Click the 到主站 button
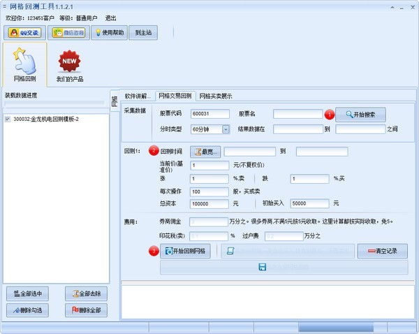Viewport: 419px width, 334px height. [143, 33]
